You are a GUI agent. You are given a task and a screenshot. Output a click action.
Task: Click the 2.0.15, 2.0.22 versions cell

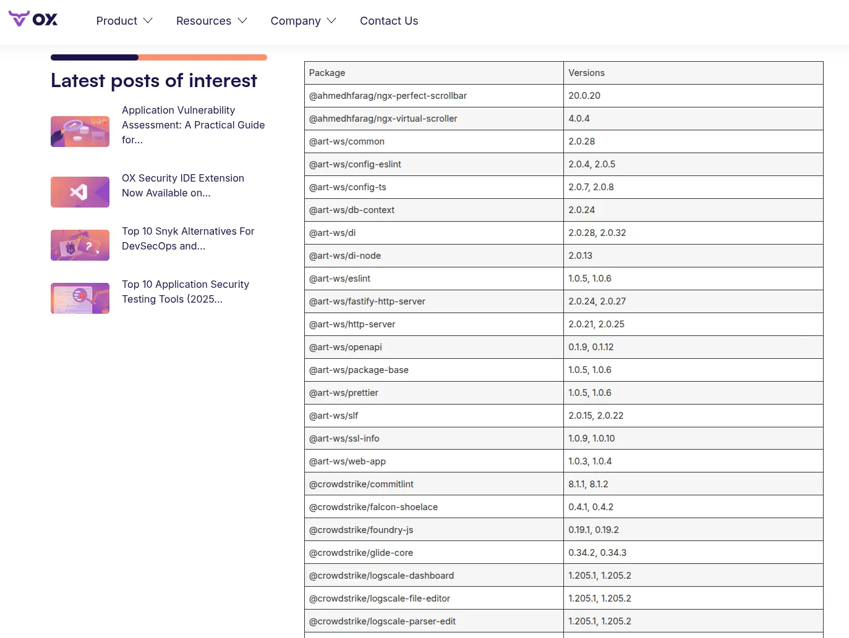pos(693,416)
